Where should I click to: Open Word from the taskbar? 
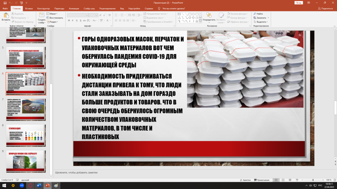coord(39,186)
